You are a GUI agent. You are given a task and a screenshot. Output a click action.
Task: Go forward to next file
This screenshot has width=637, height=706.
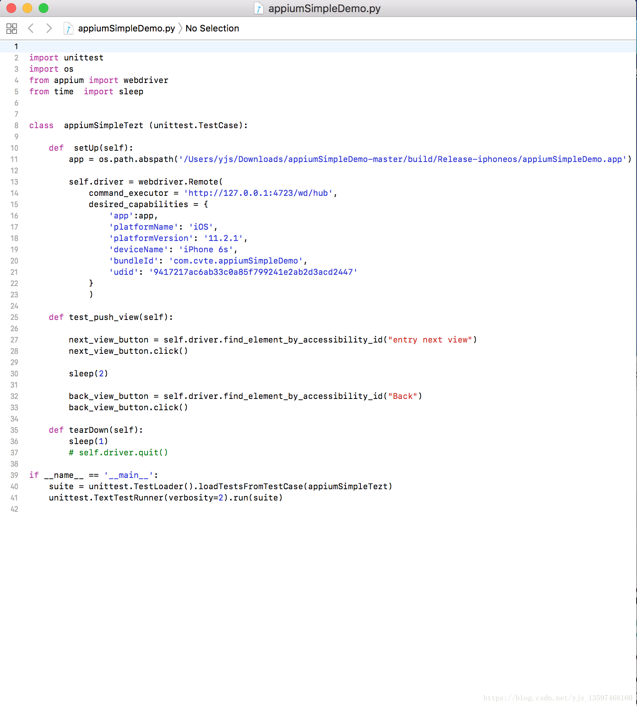[49, 28]
